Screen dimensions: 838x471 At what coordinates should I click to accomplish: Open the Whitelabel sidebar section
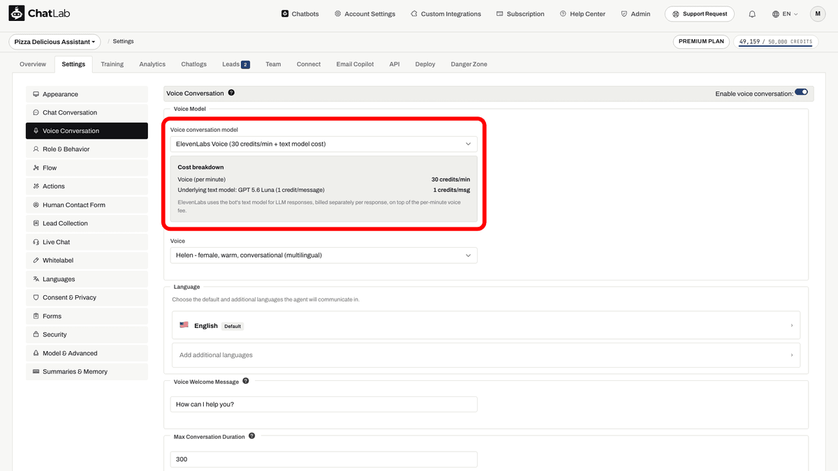coord(87,260)
